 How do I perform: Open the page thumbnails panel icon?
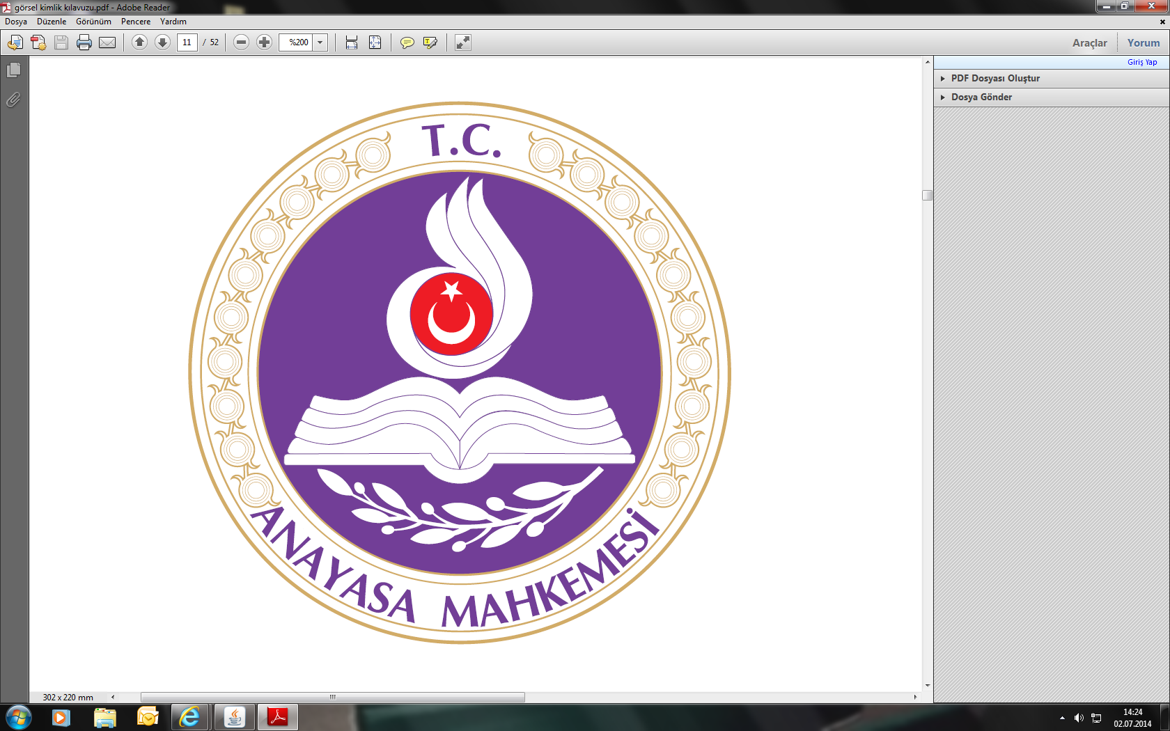[13, 70]
